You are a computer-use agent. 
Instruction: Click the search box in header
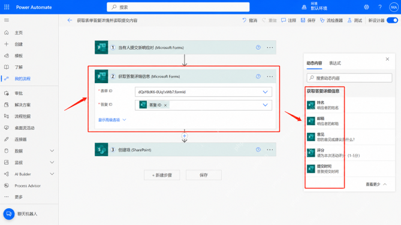point(178,7)
